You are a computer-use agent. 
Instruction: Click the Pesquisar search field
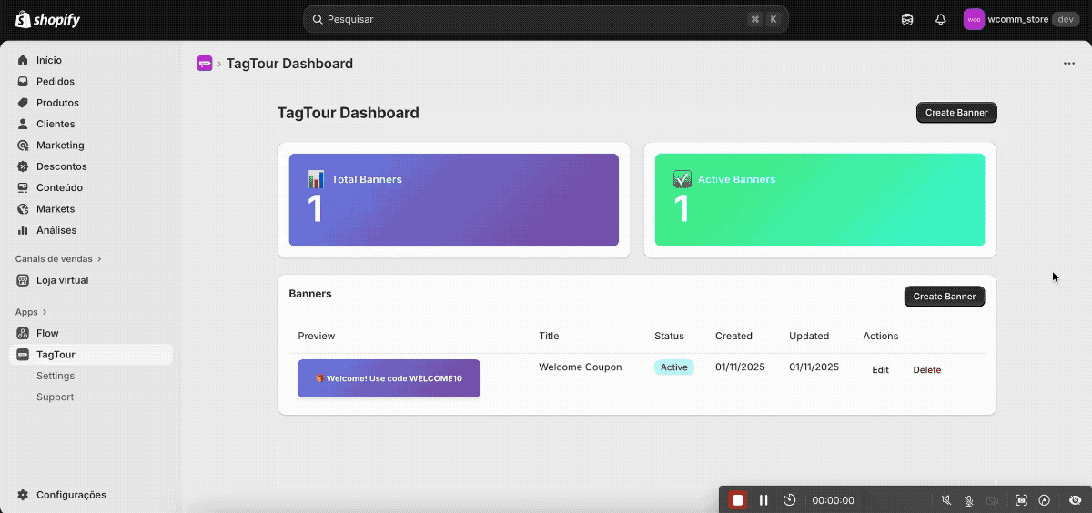coord(546,19)
